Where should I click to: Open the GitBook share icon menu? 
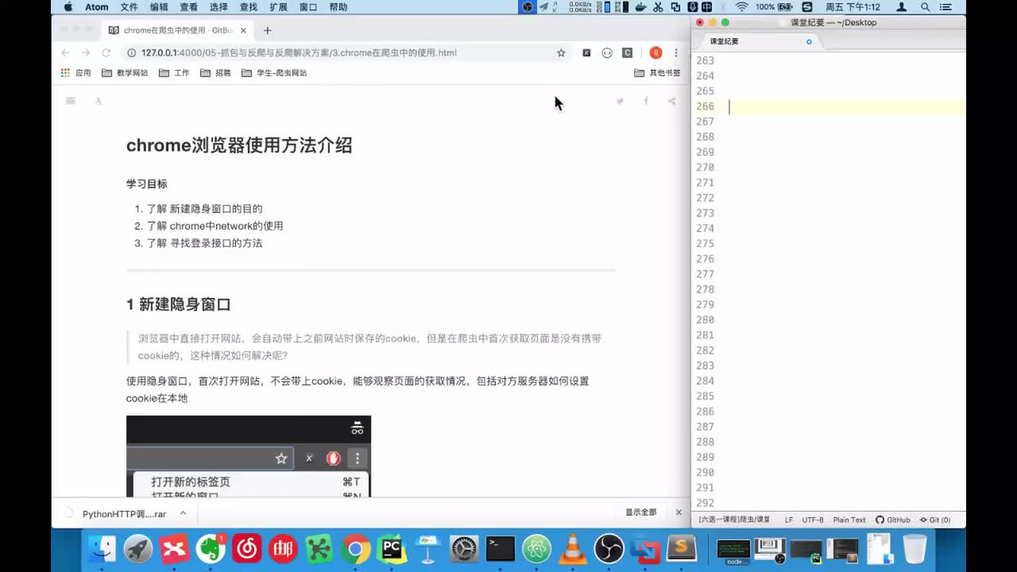(671, 101)
